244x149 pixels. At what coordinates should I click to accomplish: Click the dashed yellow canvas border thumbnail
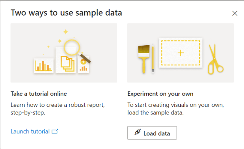click(x=181, y=53)
